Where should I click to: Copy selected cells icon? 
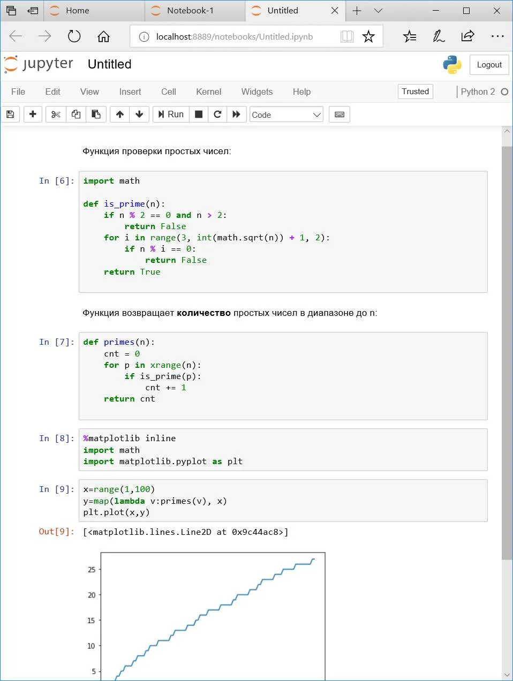tap(76, 114)
